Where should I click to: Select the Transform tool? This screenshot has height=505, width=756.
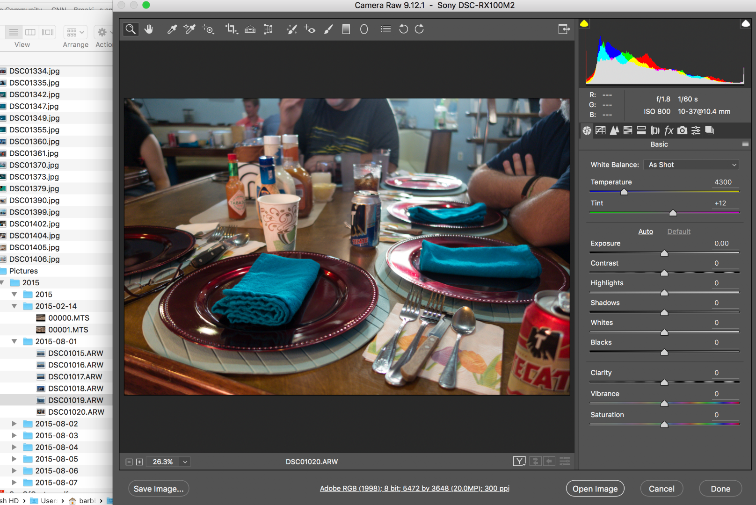(268, 29)
